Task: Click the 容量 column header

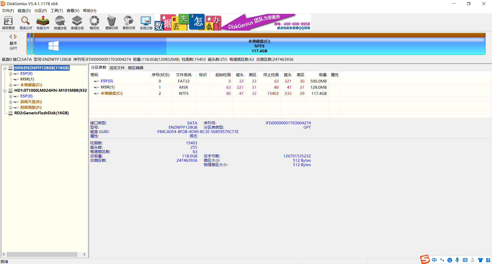Action: 317,75
